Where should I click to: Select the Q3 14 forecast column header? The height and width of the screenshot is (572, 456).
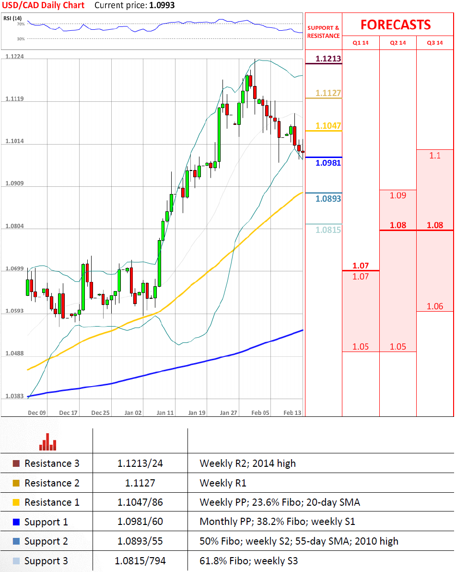point(435,43)
